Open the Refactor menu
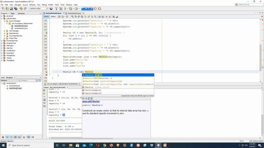 coord(33,5)
